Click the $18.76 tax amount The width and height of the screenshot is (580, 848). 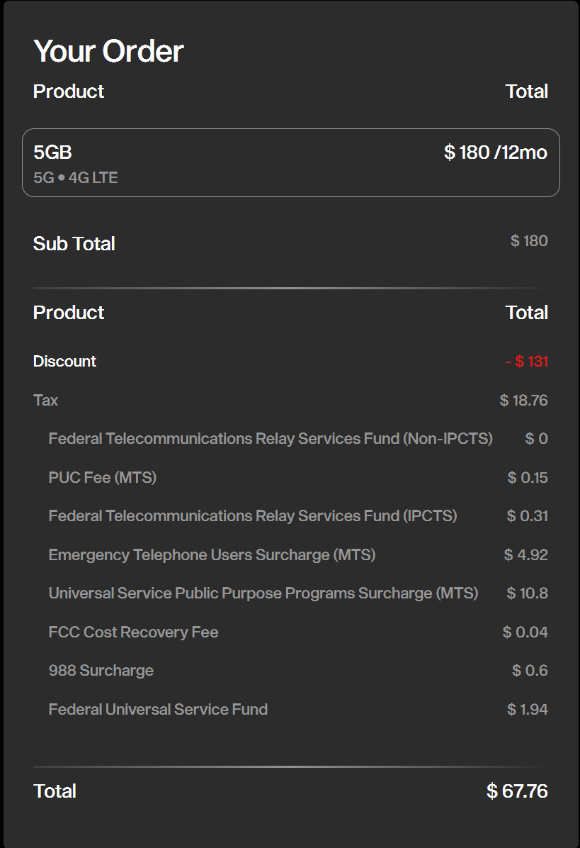[523, 401]
